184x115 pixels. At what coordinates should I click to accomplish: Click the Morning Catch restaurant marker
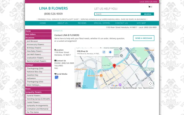pyautogui.click(x=101, y=76)
